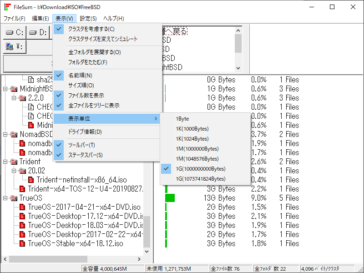Image resolution: width=364 pixels, height=273 pixels.
Task: Open the C: drive button
Action: click(15, 32)
